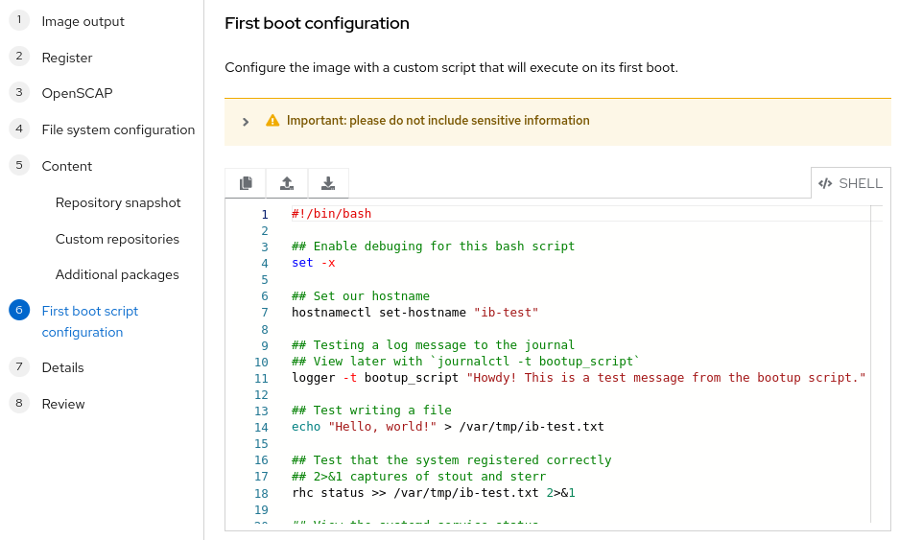Navigate to File system configuration step
The image size is (899, 540).
118,129
